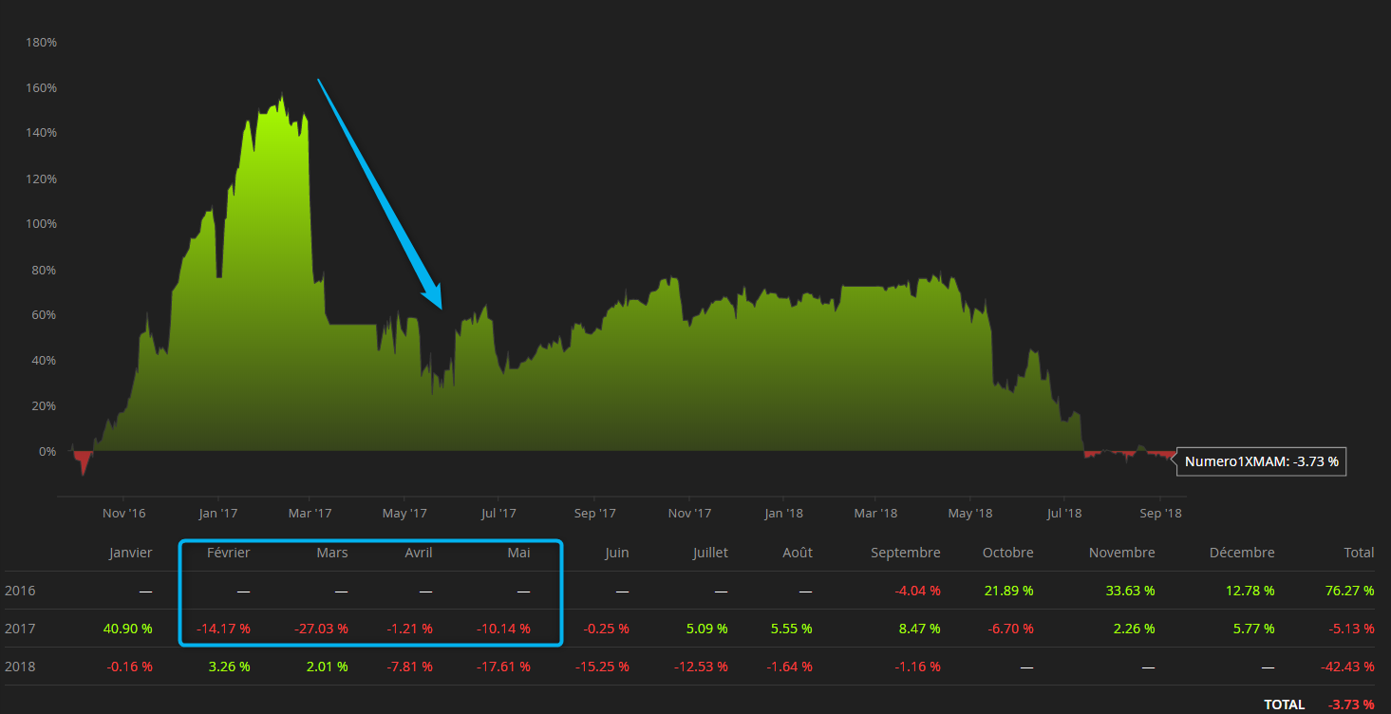Click the 40.90 % January 2017 cell

[x=125, y=629]
